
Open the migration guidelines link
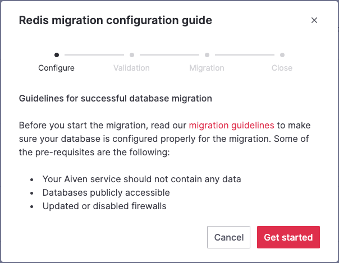[x=231, y=125]
